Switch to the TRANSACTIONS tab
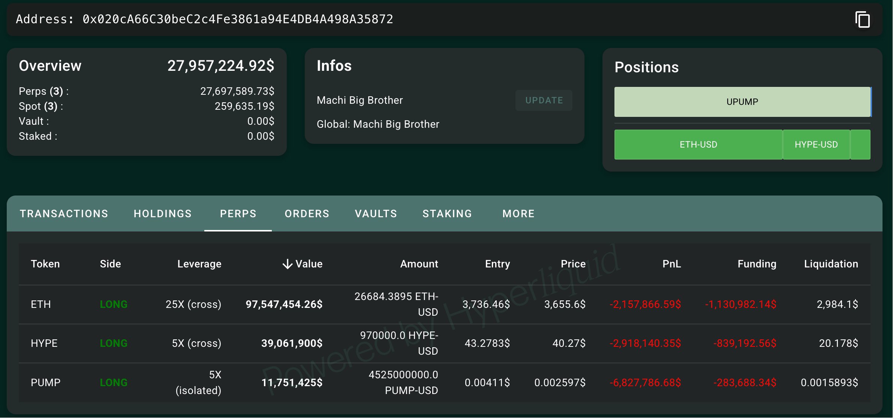Screen dimensions: 893x418 64,213
